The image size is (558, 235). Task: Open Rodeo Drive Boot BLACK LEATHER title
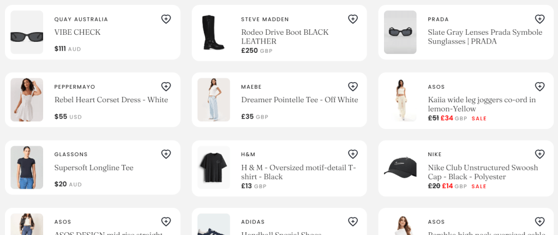(284, 36)
